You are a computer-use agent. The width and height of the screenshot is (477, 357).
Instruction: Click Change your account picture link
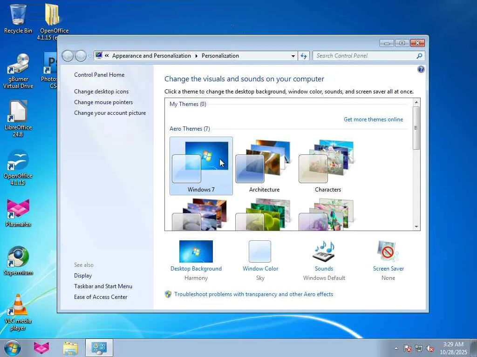110,112
